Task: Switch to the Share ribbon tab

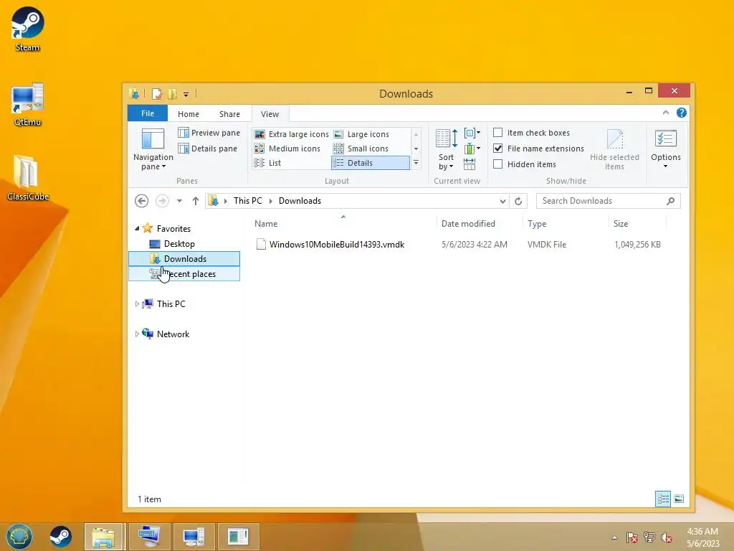Action: point(229,114)
